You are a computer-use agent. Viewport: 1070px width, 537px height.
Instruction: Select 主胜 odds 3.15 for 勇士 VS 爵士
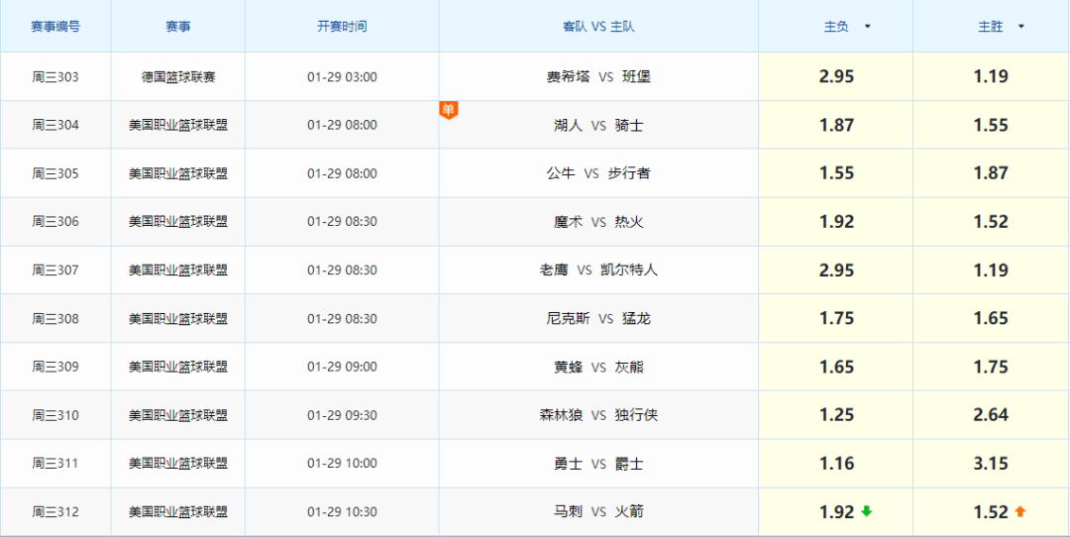click(991, 464)
